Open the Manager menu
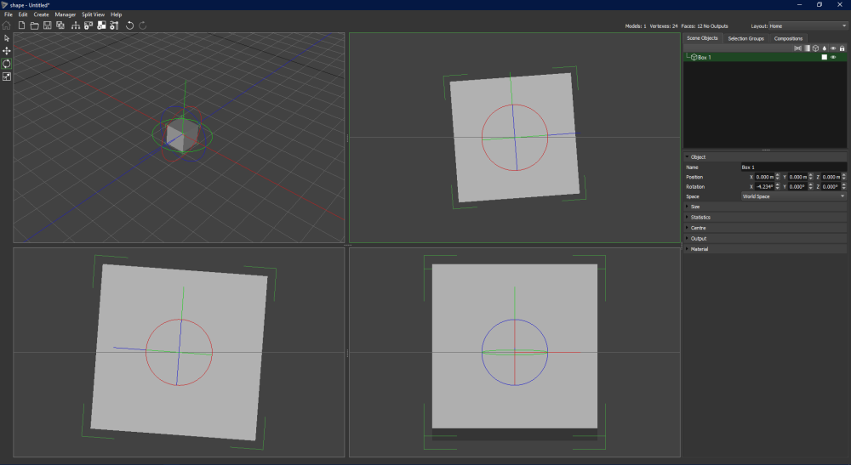Image resolution: width=851 pixels, height=465 pixels. 66,14
